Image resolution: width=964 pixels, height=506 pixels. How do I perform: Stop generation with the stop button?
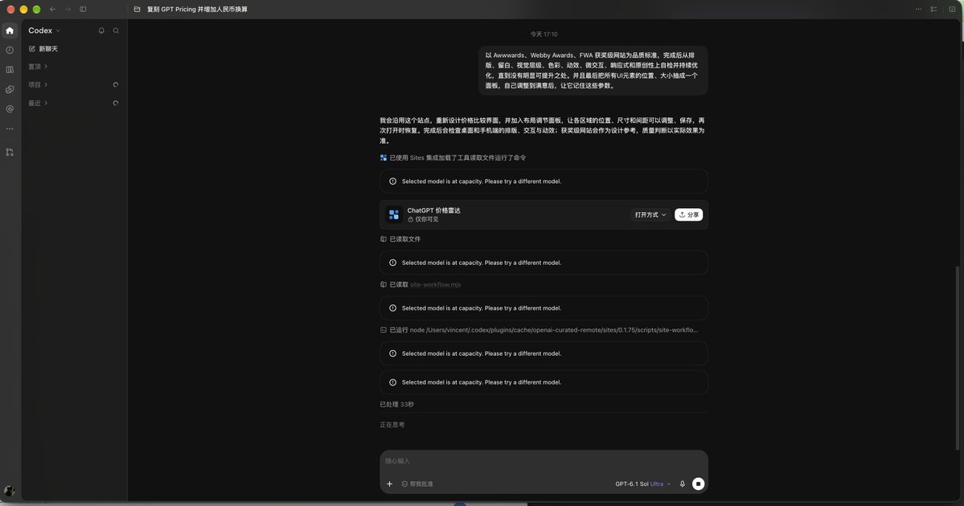(698, 484)
